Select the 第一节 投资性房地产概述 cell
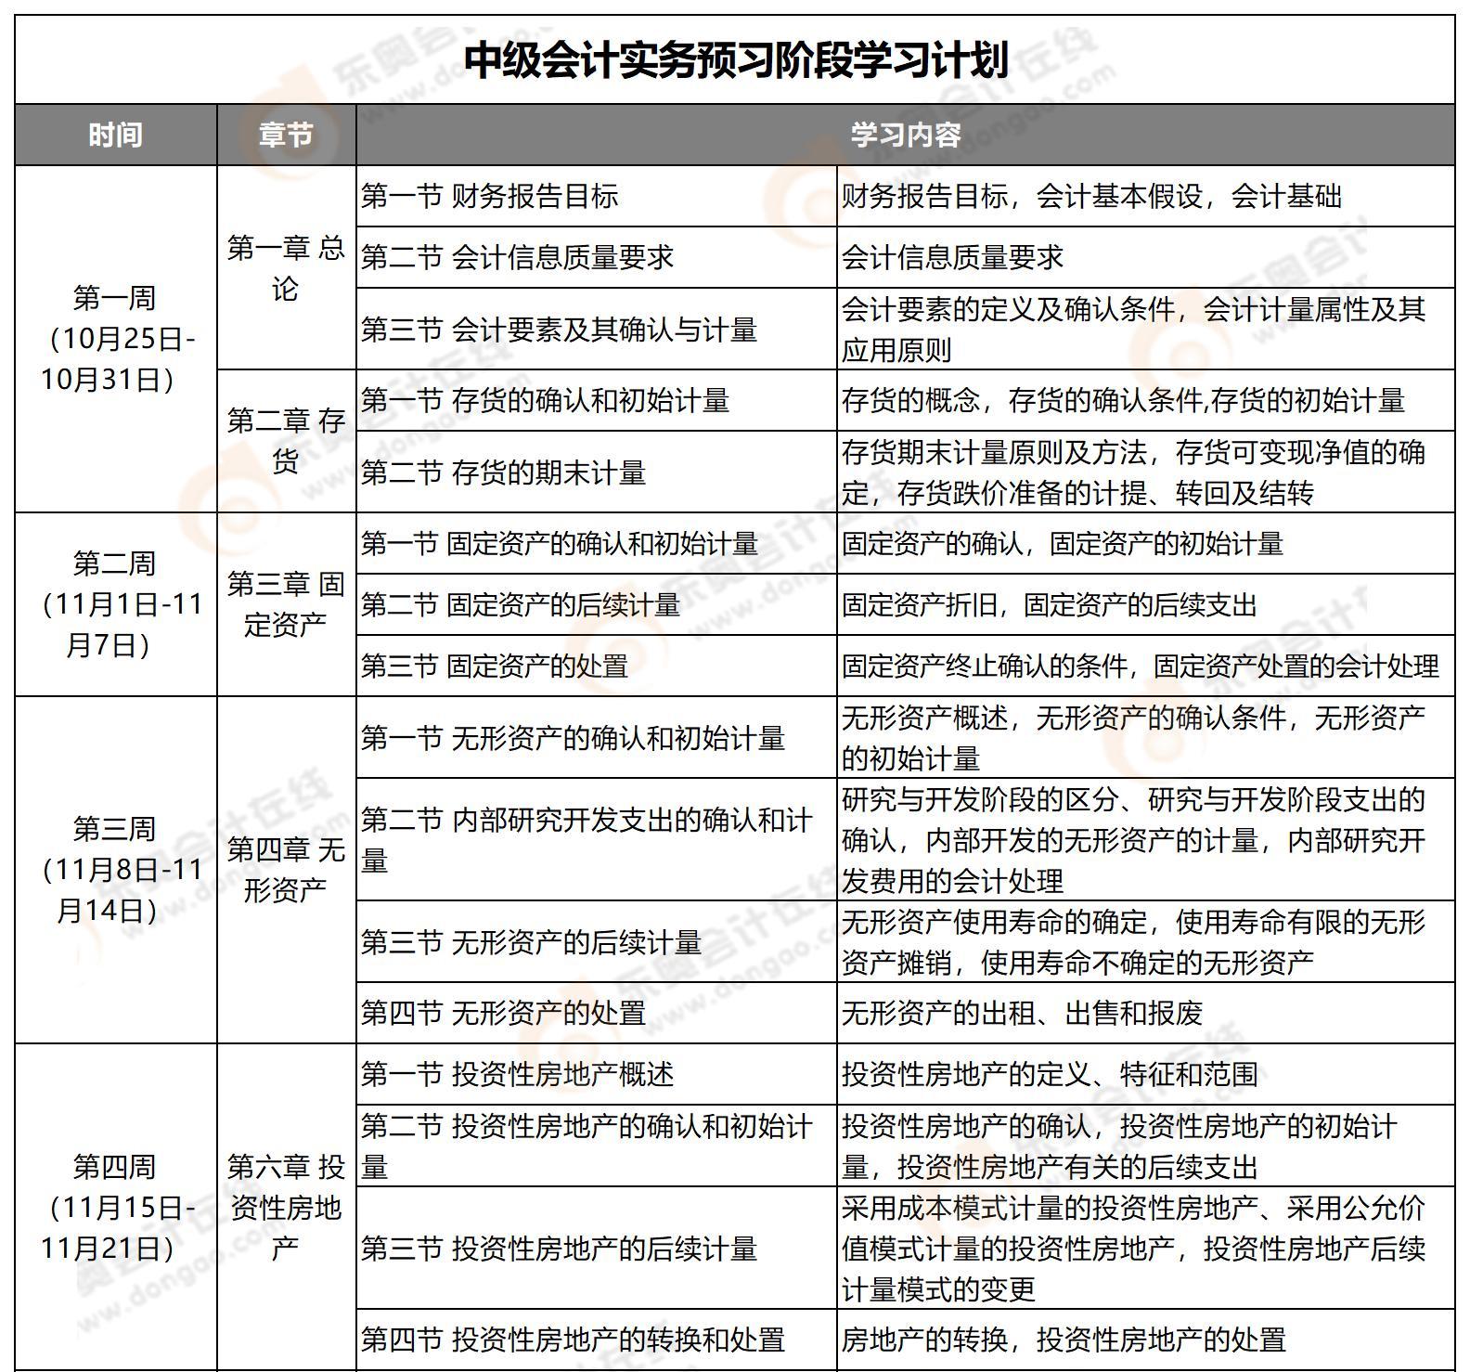 click(517, 1074)
